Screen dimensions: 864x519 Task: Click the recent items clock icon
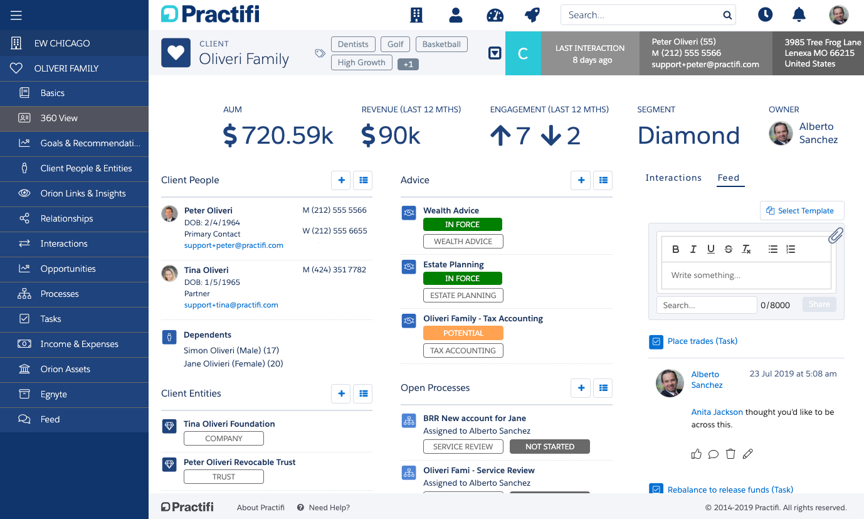pyautogui.click(x=766, y=14)
